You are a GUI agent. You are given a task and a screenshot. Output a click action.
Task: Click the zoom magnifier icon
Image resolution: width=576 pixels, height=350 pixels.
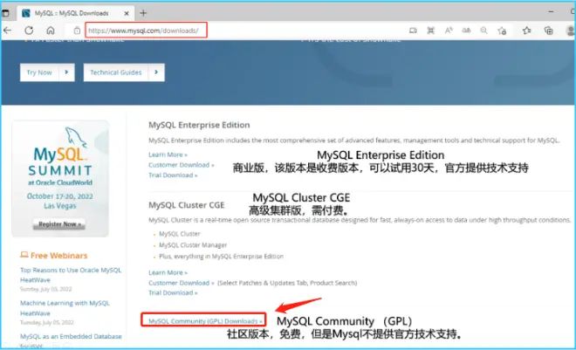pyautogui.click(x=483, y=31)
